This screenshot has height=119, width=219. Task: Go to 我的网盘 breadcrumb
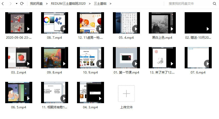click(x=36, y=4)
